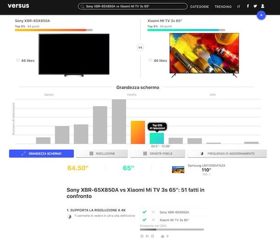The height and width of the screenshot is (241, 280).
Task: Click the pixel density icon
Action: (145, 153)
